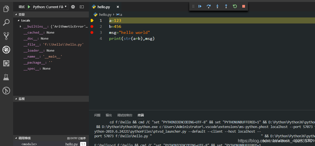Viewport: 315px width, 146px height.
Task: Open the Extensions view
Action: pyautogui.click(x=7, y=63)
